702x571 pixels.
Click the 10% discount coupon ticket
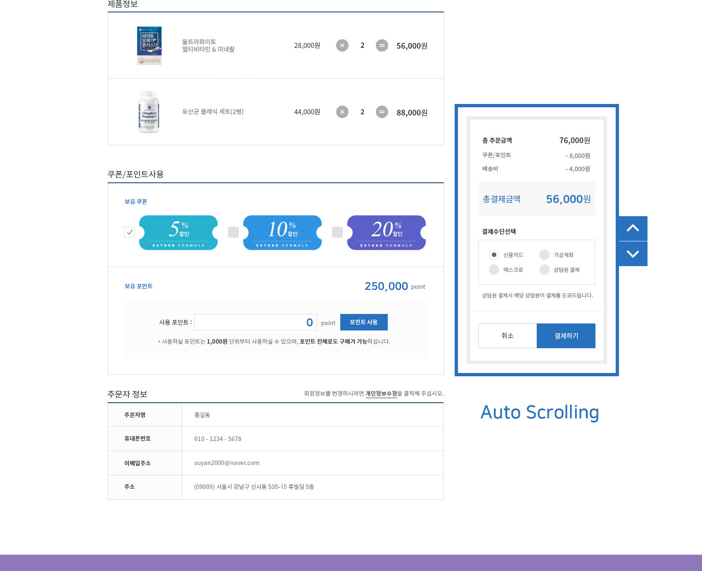point(282,233)
